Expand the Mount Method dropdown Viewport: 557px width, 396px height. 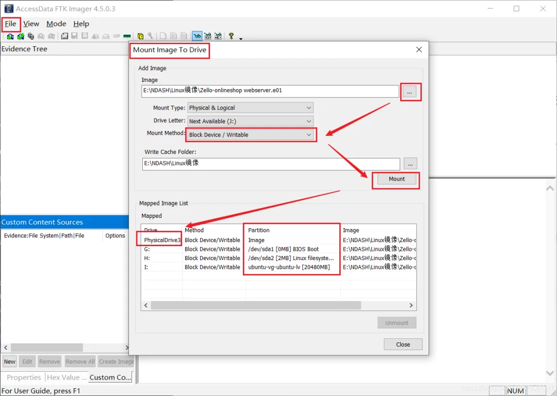[251, 134]
